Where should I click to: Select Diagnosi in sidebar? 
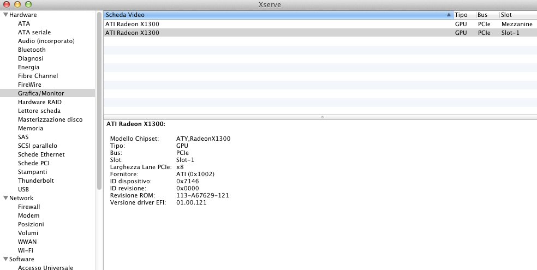(31, 58)
